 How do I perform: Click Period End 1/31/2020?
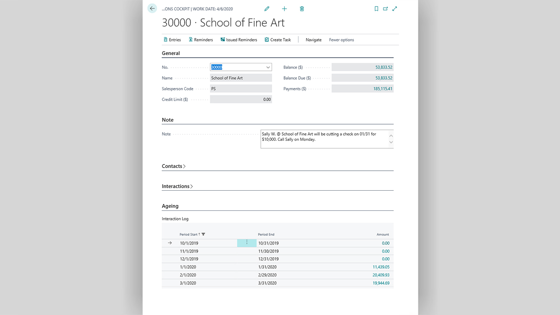(267, 267)
